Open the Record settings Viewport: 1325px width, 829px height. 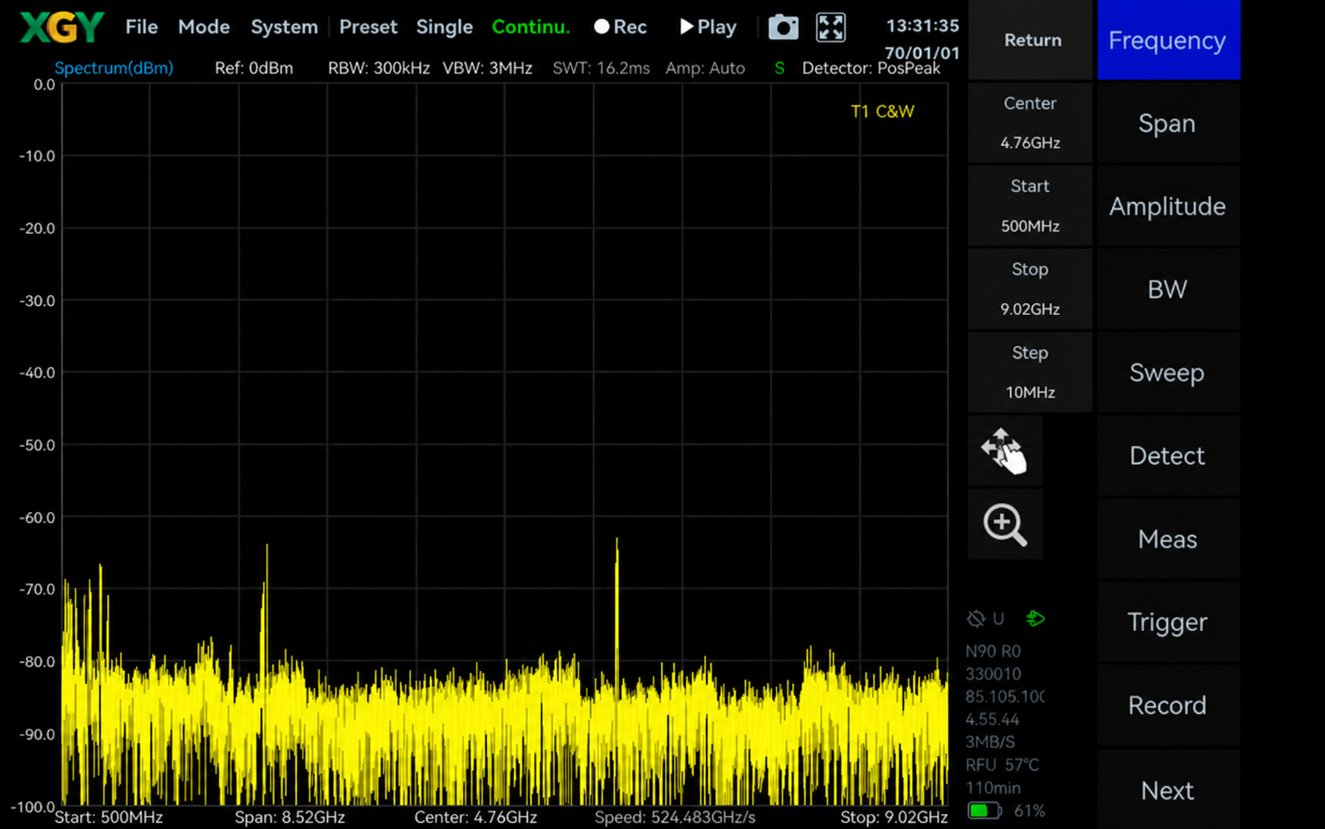1168,705
